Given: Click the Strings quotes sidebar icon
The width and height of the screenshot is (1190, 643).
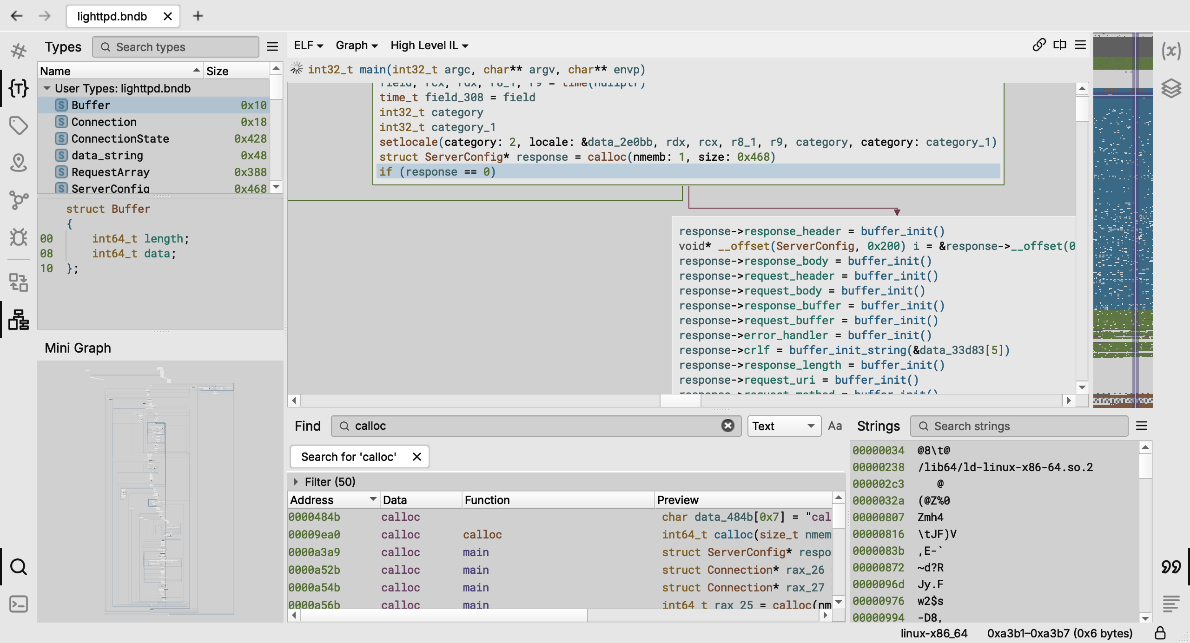Looking at the screenshot, I should [1171, 567].
